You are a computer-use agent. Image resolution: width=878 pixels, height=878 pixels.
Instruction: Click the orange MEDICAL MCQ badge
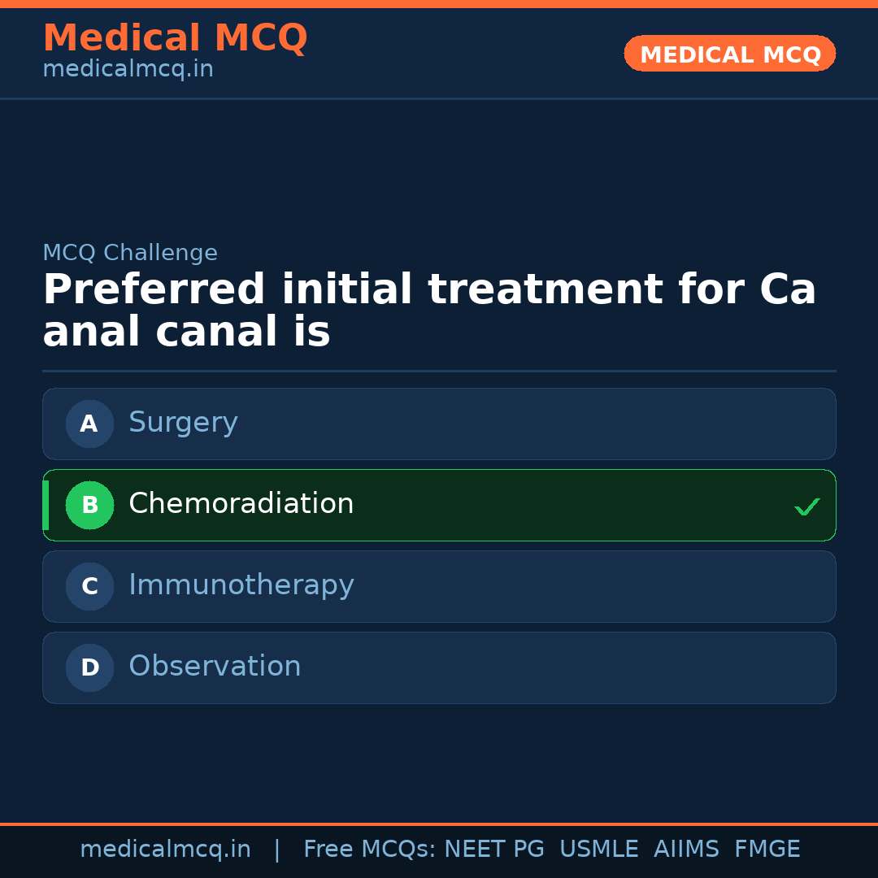(729, 54)
